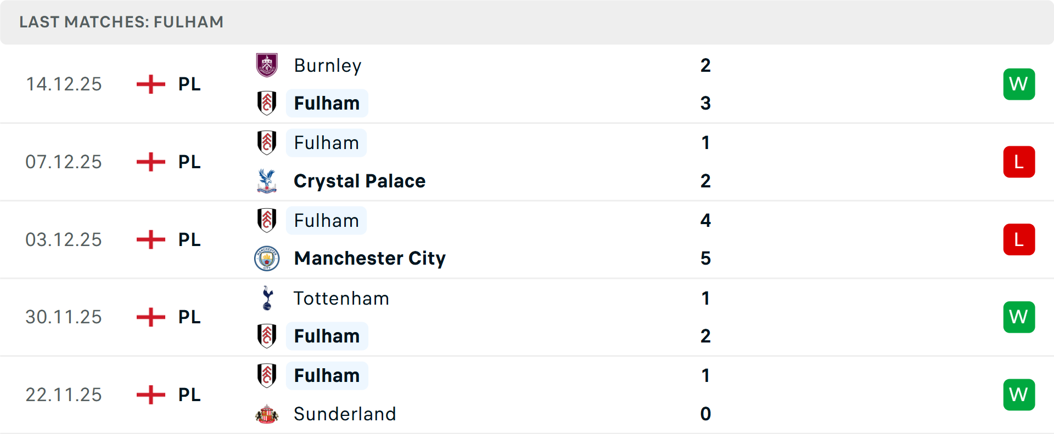Click the Tottenham club crest

pos(267,298)
